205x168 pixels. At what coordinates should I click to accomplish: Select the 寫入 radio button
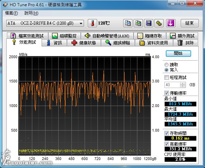click(x=166, y=70)
